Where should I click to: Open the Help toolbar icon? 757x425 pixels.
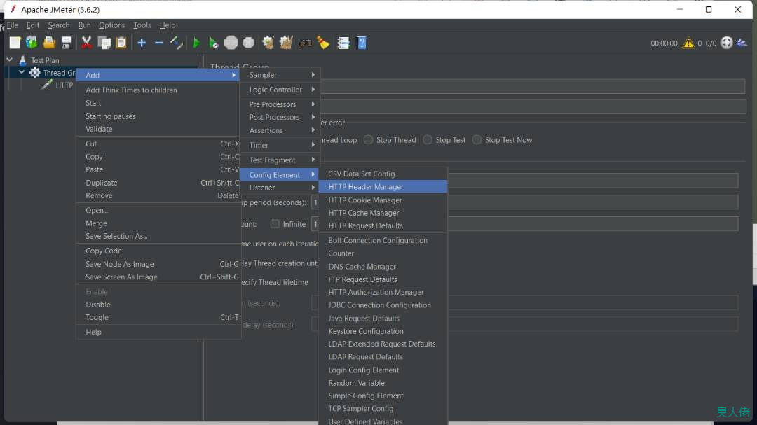pyautogui.click(x=361, y=43)
